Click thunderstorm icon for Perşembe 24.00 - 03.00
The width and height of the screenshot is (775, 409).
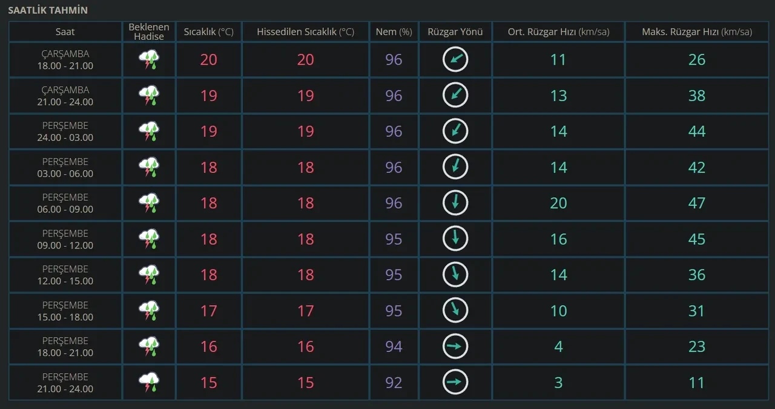click(x=149, y=131)
